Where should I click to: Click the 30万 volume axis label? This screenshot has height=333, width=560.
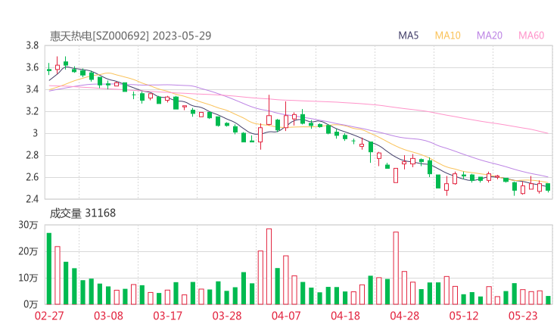28,225
